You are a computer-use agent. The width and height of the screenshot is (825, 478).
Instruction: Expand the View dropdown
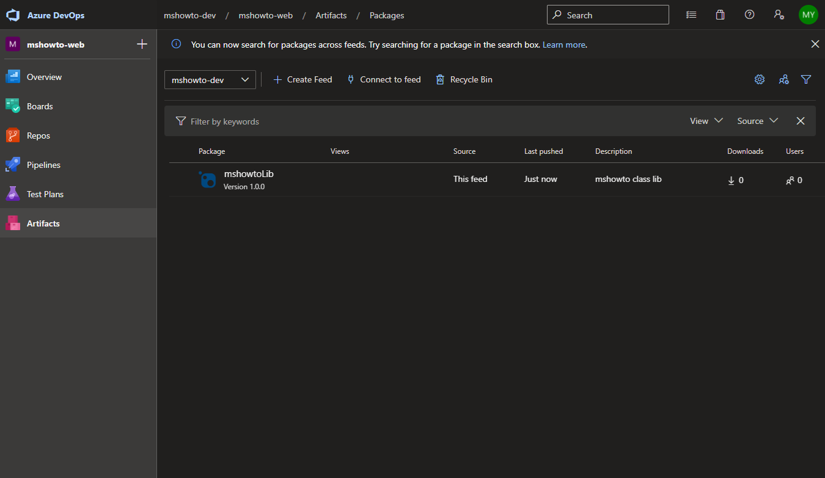click(706, 121)
